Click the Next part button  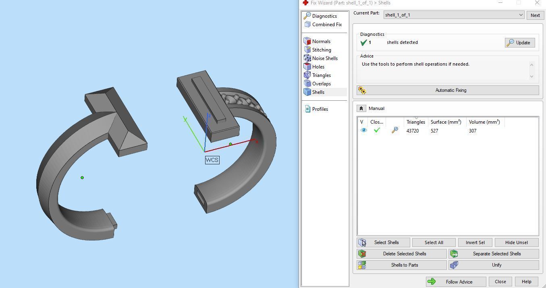(x=535, y=15)
